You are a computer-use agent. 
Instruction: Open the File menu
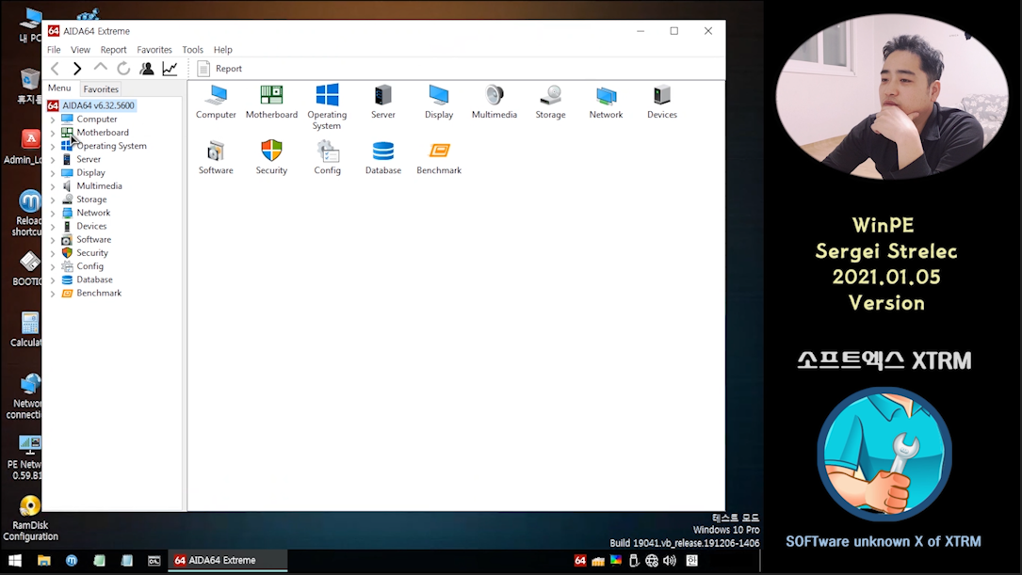coord(54,50)
